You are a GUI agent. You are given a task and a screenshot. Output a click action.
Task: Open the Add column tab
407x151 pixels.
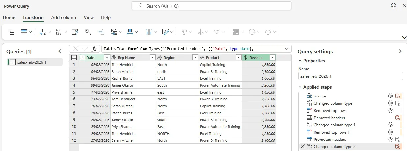click(x=64, y=17)
